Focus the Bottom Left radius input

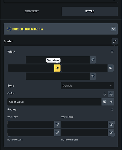[31, 133]
